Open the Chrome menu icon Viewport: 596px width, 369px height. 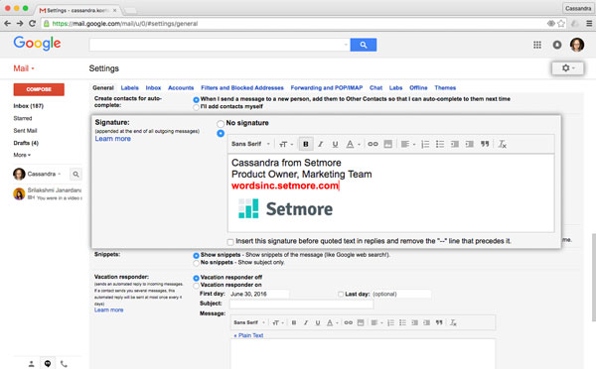(x=589, y=24)
